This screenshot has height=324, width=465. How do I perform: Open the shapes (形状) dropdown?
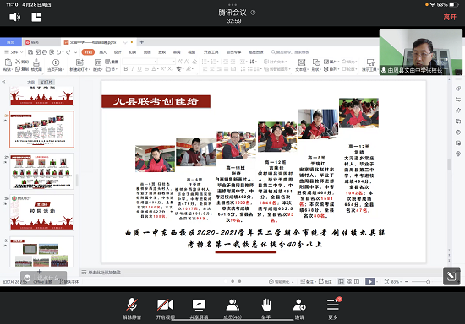[x=316, y=65]
